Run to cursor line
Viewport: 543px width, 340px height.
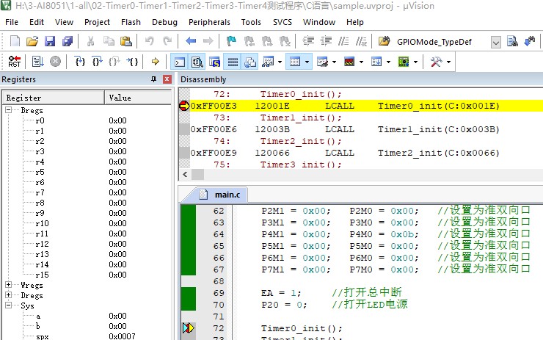(132, 62)
